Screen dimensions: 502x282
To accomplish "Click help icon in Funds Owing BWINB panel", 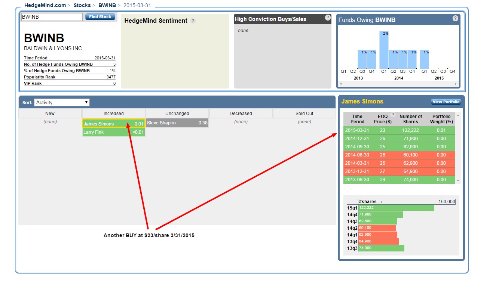I will [455, 18].
